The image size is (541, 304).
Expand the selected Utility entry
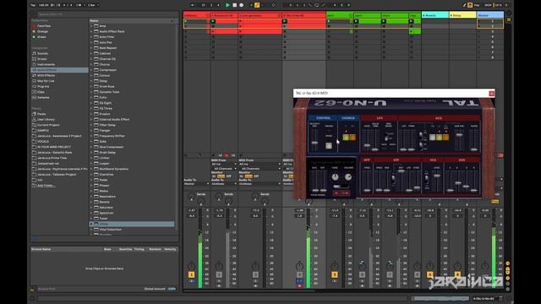pos(91,224)
